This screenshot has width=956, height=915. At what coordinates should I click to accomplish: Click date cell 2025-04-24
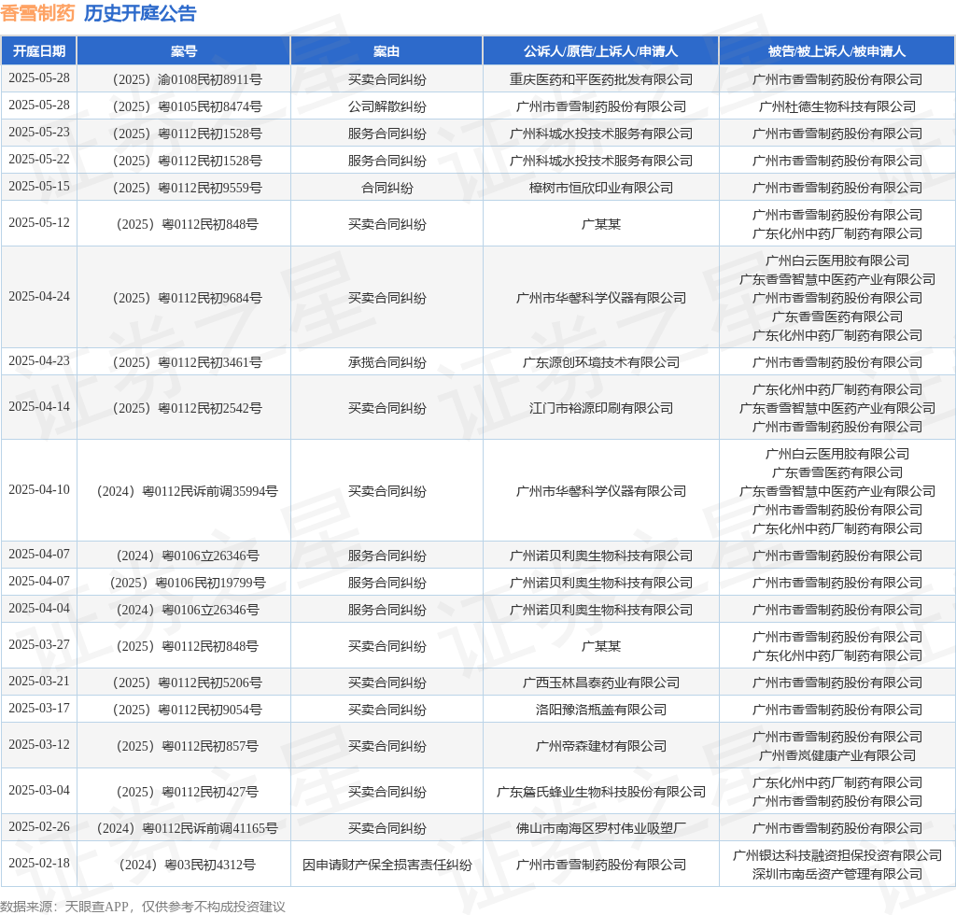click(39, 296)
